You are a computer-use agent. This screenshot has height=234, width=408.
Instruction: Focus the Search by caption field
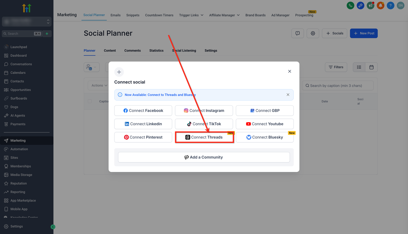(338, 86)
